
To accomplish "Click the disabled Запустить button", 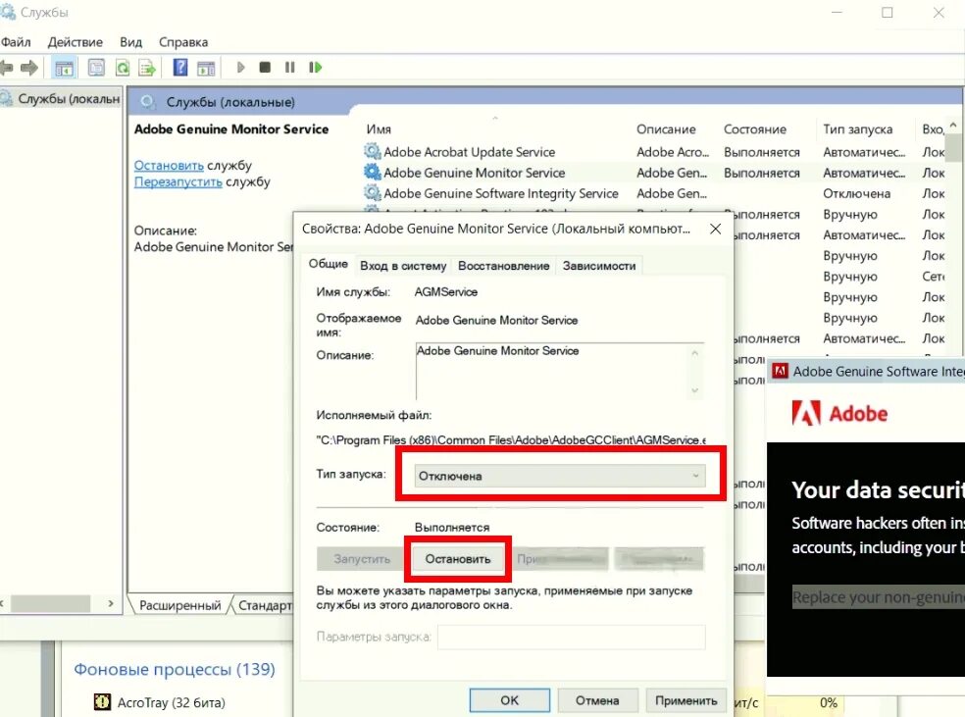I will click(362, 559).
